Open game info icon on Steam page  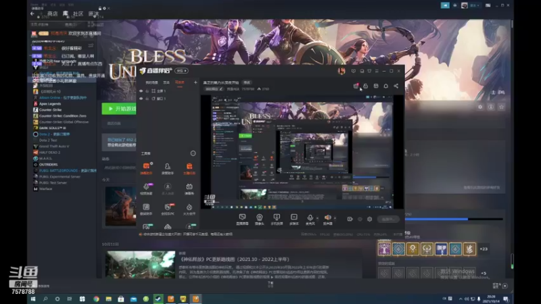click(x=491, y=107)
